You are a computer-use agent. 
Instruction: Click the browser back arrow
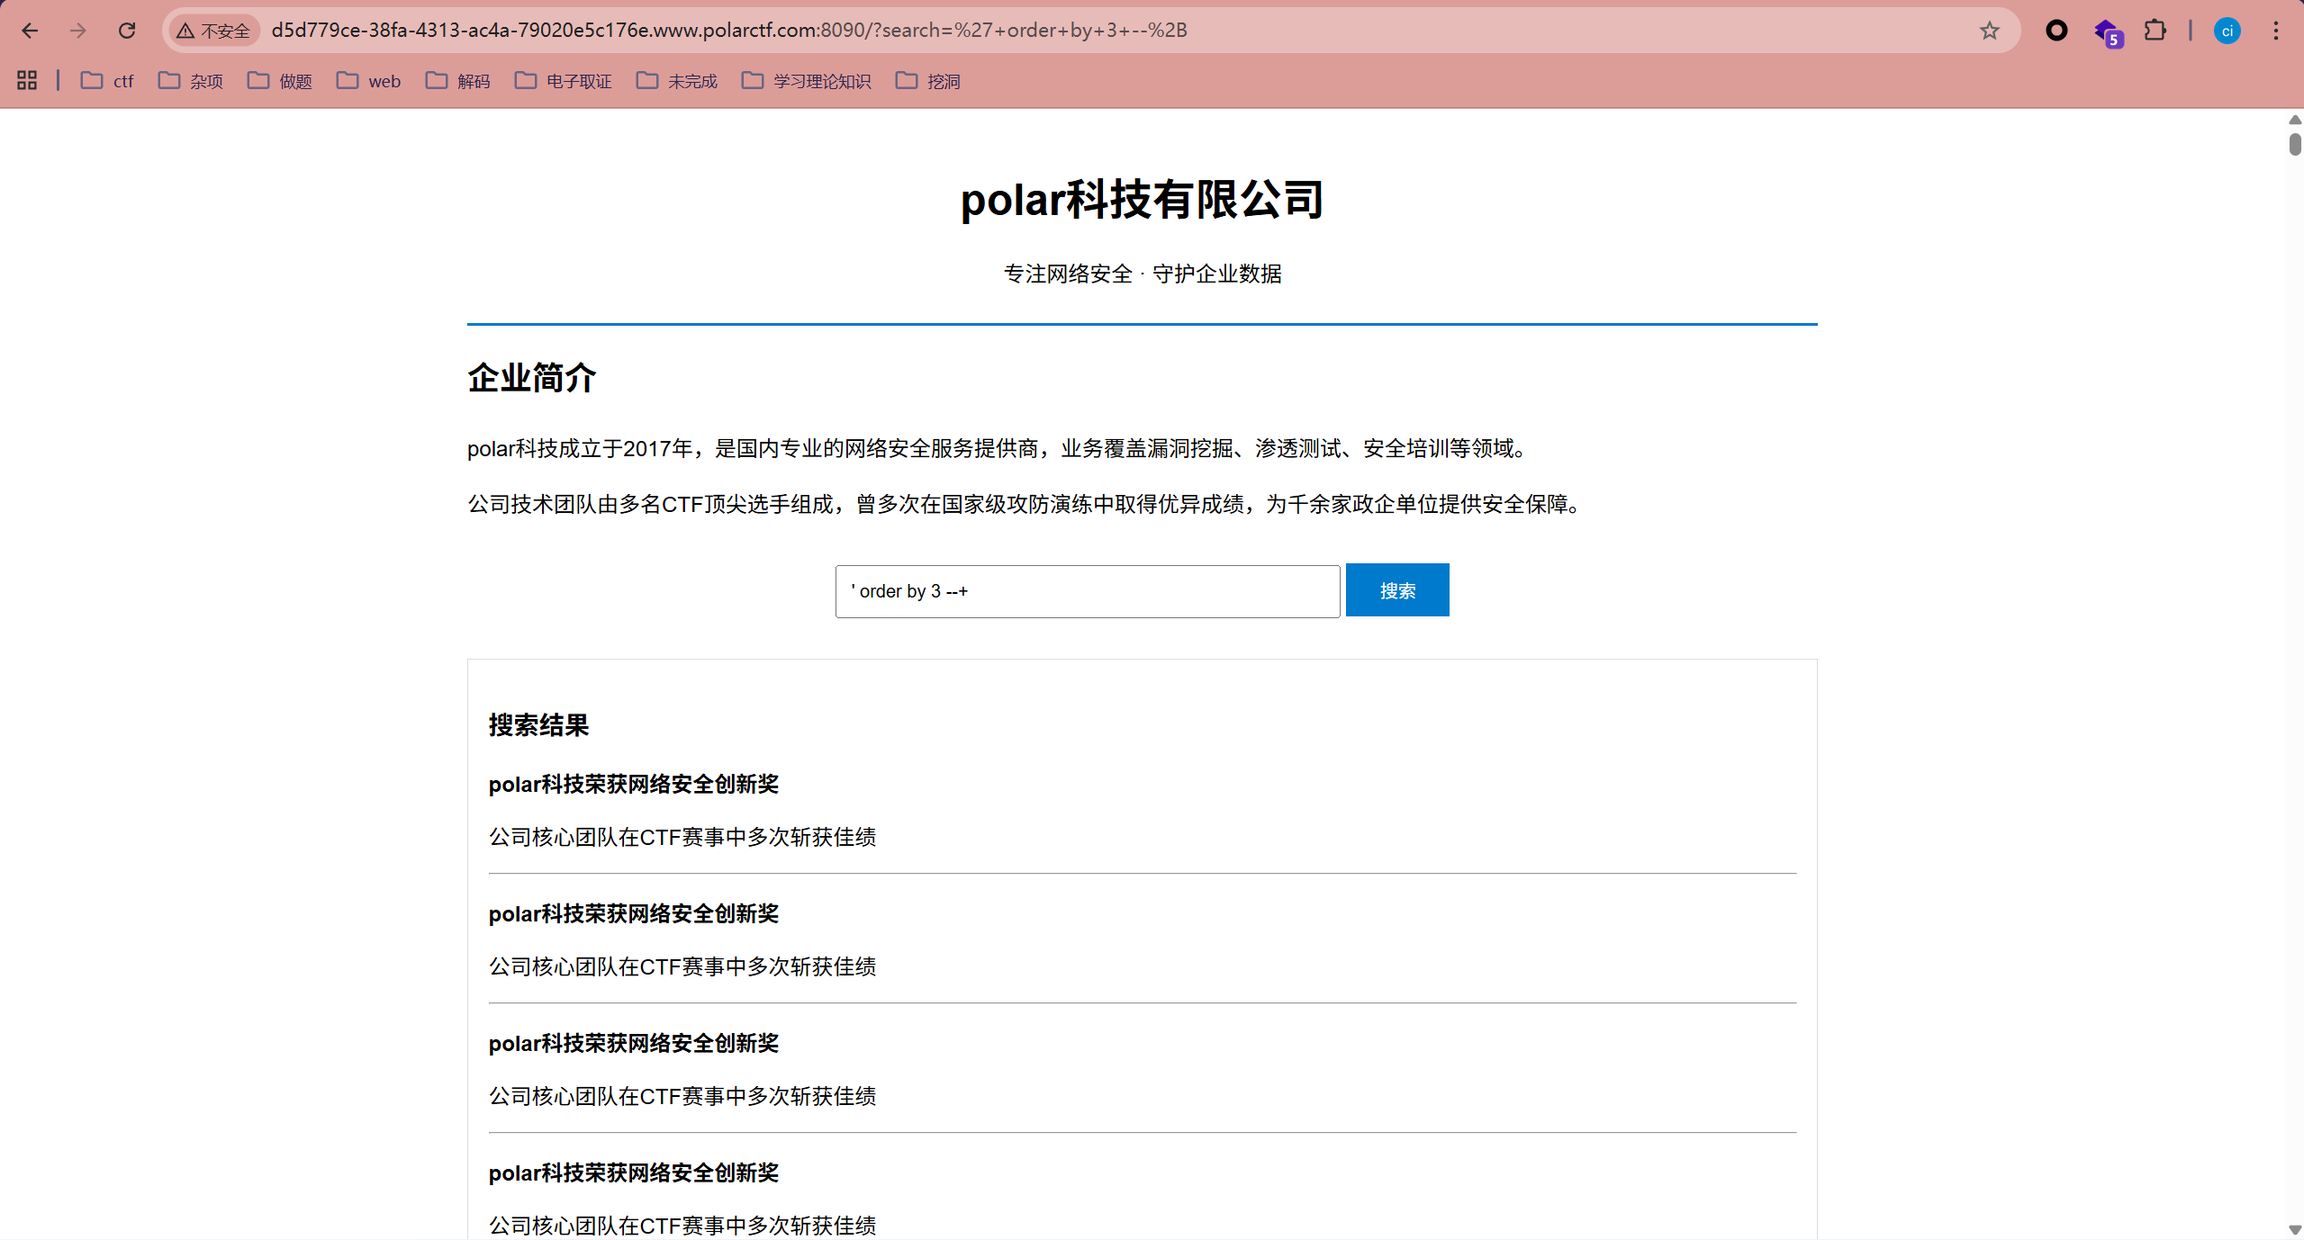point(30,31)
